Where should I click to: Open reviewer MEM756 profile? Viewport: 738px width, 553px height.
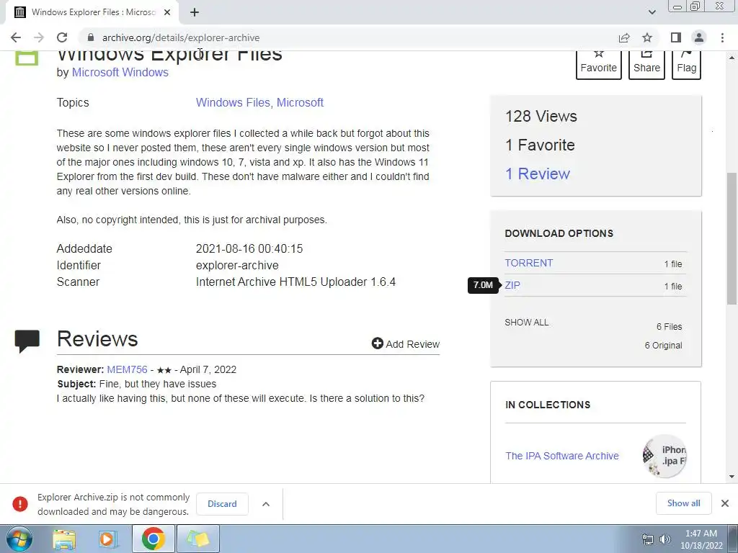pyautogui.click(x=127, y=369)
